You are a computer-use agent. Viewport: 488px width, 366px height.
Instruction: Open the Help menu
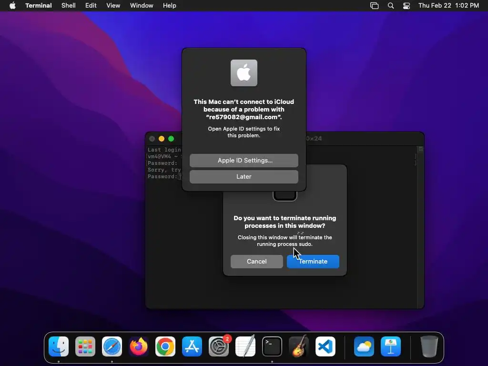170,6
